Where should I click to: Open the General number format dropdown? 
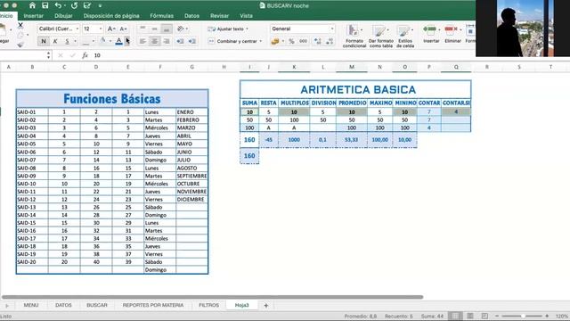click(x=331, y=29)
